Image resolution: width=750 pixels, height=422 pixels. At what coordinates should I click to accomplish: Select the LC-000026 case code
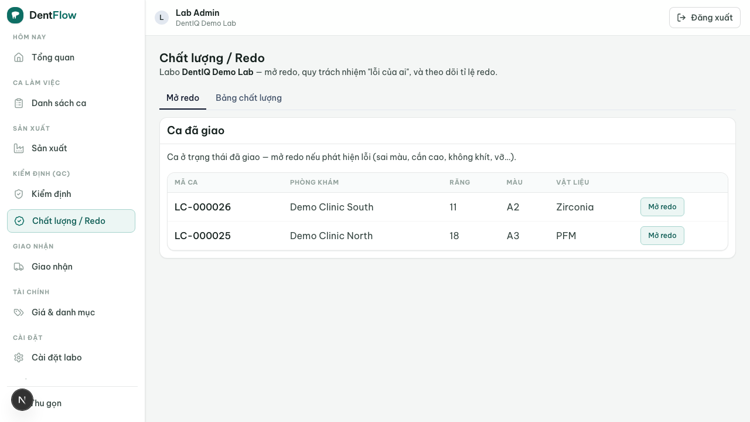203,207
